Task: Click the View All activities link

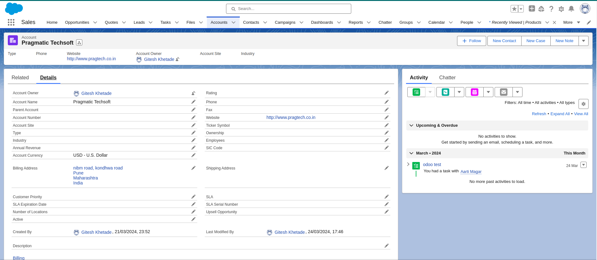Action: coord(581,114)
